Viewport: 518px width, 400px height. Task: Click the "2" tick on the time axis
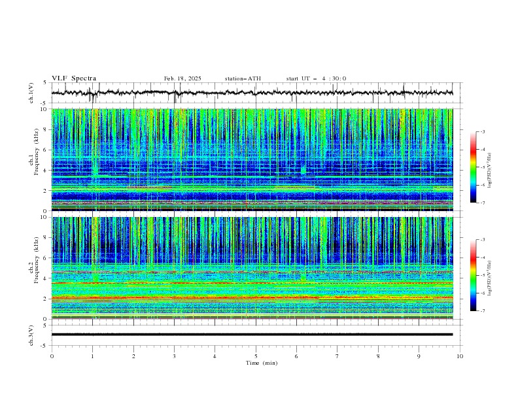(133, 356)
